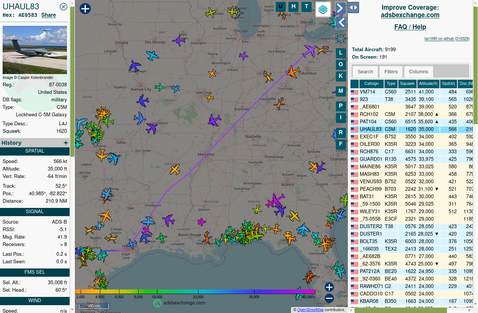Select the purple UHAUL83 plane near Akron
The width and height of the screenshot is (478, 313).
[x=310, y=50]
